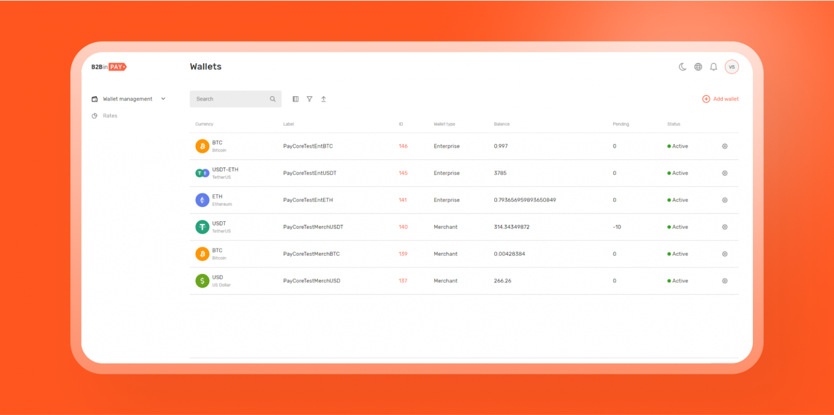
Task: Click the export upload icon
Action: coord(324,99)
